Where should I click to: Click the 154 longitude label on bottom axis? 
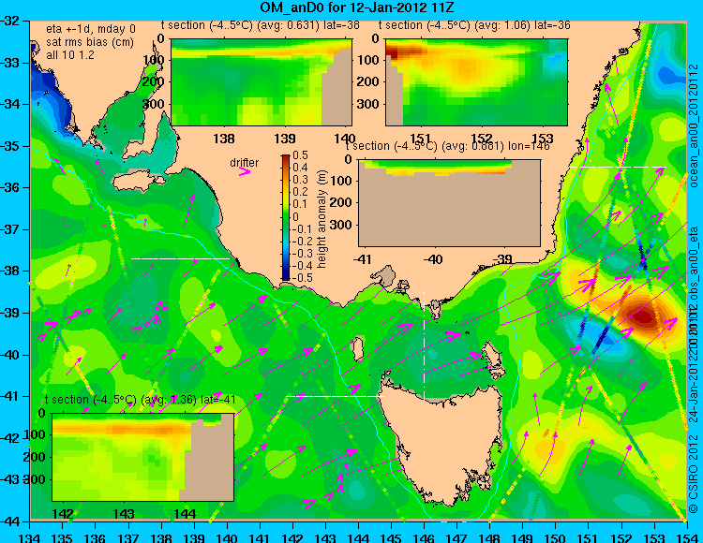686,537
